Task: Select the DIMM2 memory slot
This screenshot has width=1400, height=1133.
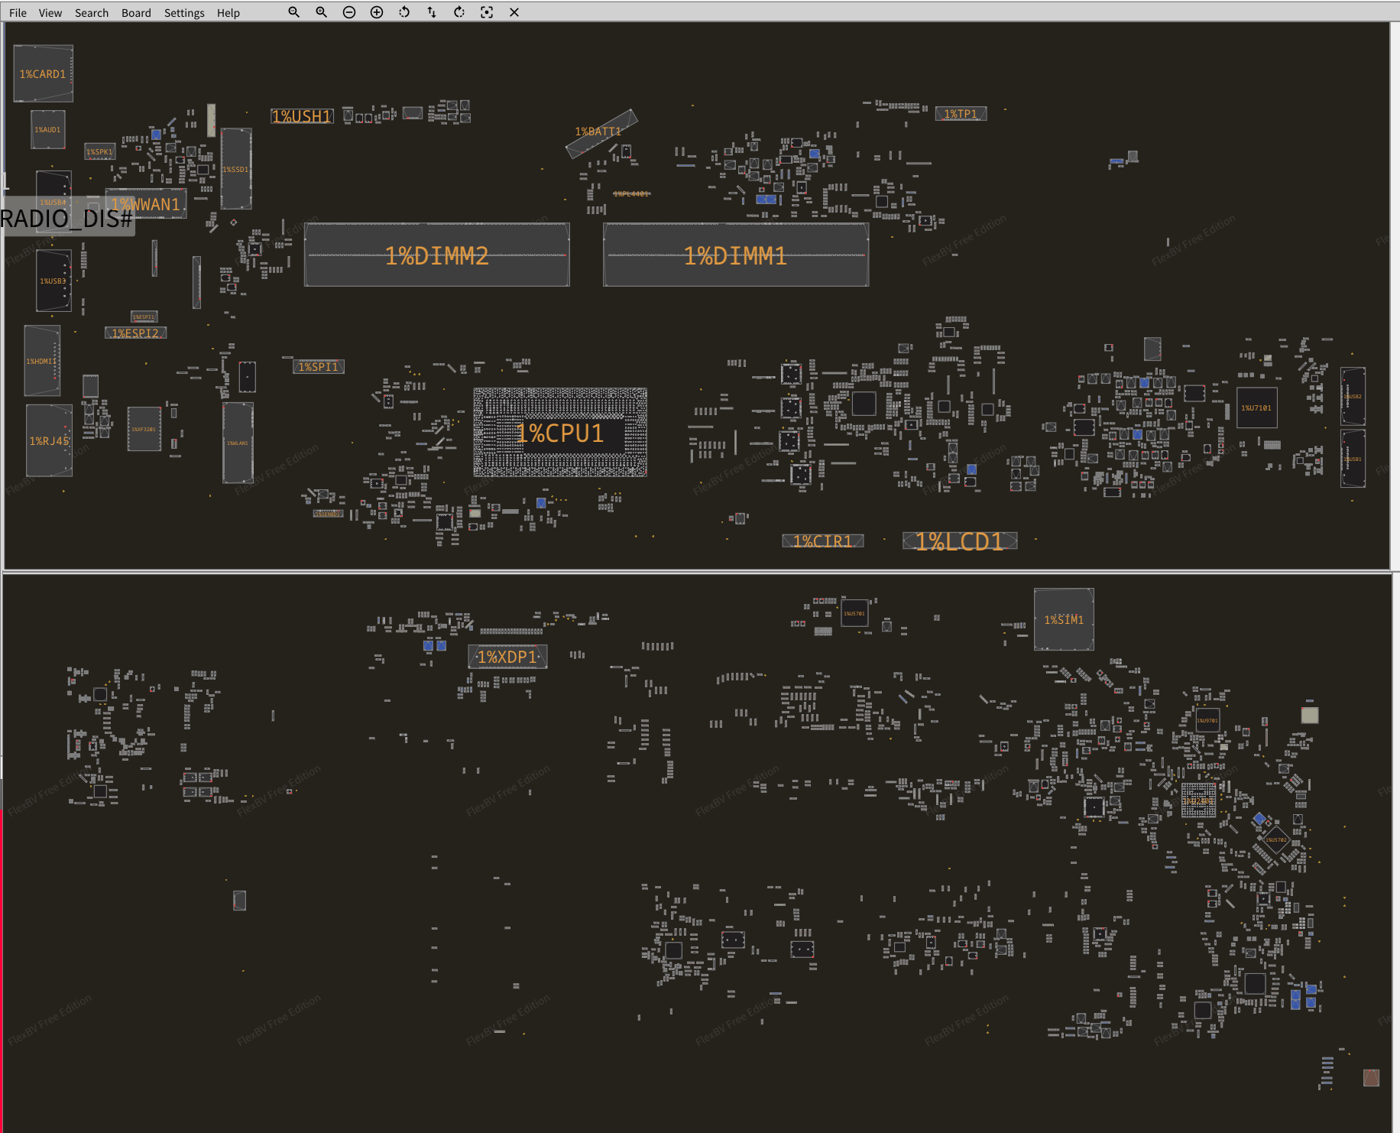Action: tap(436, 255)
